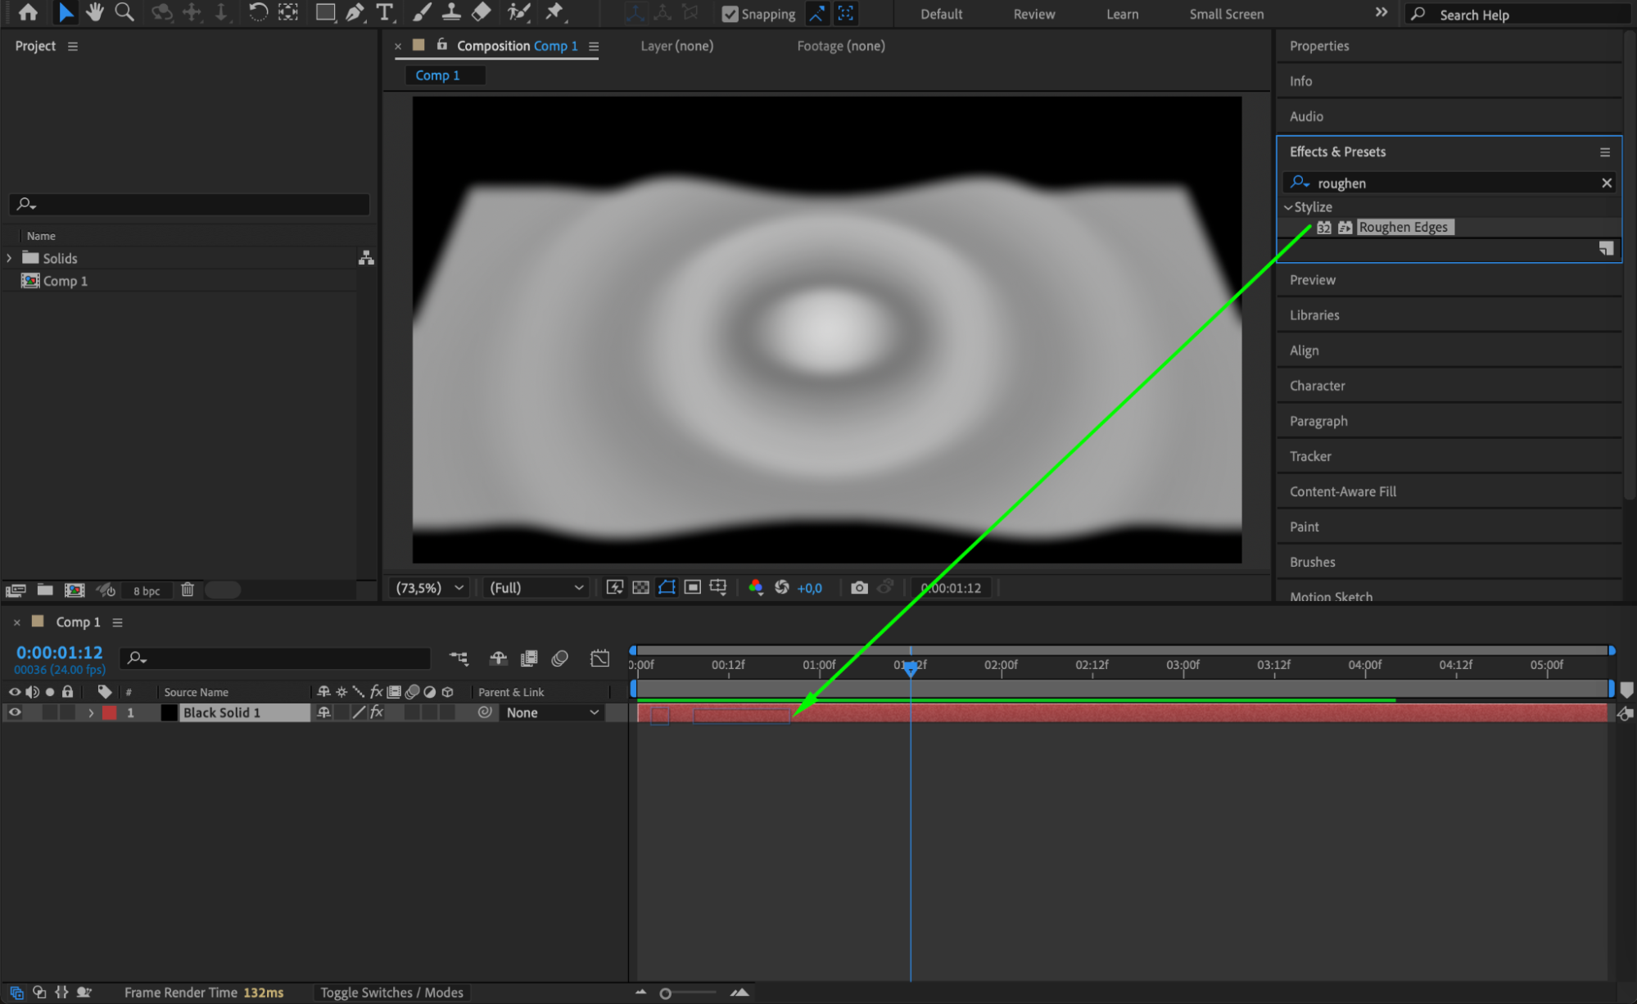Click the delete trash icon in Project panel

(x=188, y=590)
